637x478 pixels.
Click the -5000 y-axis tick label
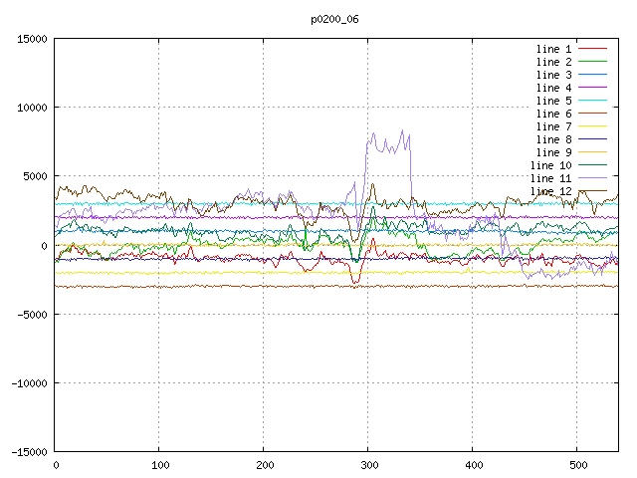click(30, 315)
